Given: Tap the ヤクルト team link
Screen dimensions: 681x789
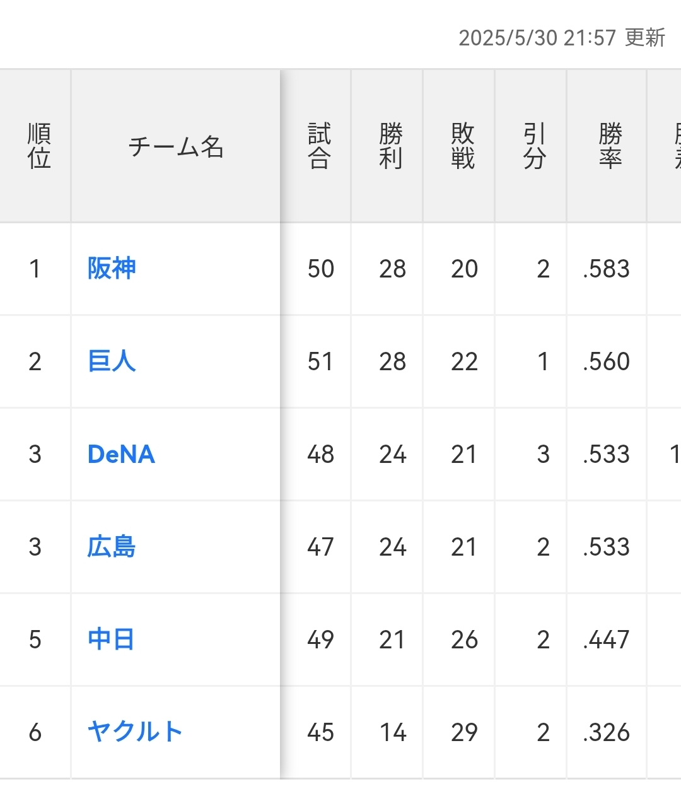Looking at the screenshot, I should (x=135, y=732).
